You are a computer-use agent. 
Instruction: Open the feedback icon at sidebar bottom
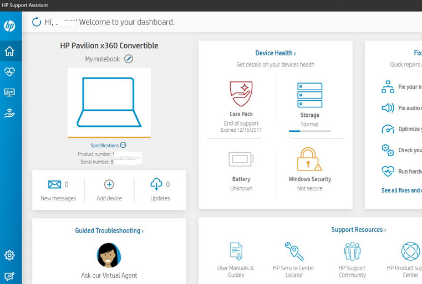click(9, 276)
